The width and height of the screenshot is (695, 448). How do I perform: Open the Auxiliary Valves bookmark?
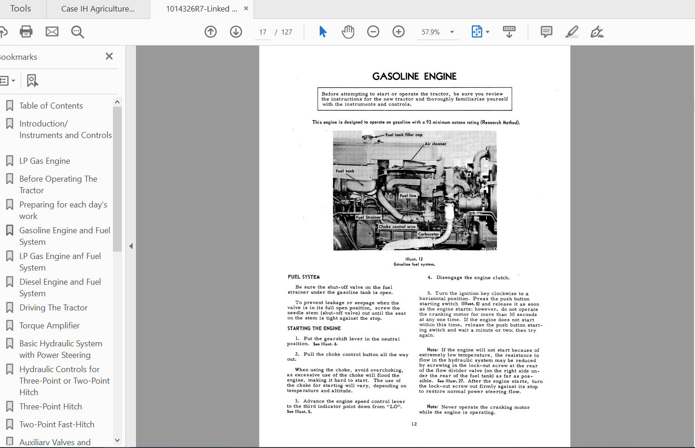click(55, 442)
